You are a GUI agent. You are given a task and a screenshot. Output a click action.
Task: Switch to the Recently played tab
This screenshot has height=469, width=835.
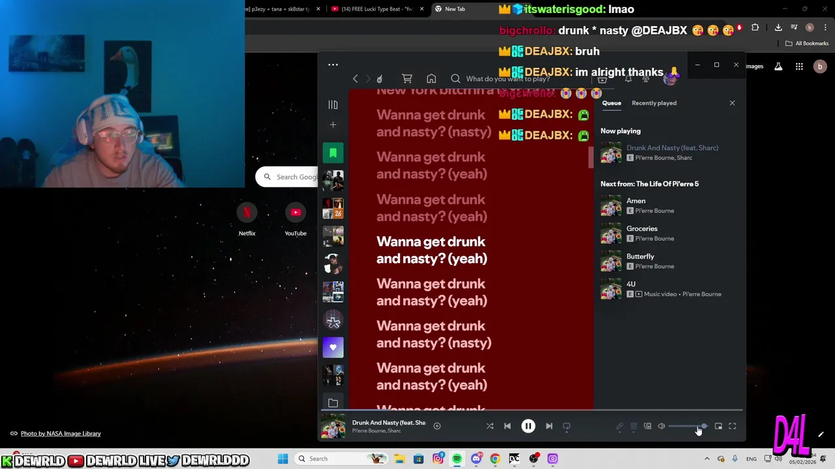(x=654, y=103)
